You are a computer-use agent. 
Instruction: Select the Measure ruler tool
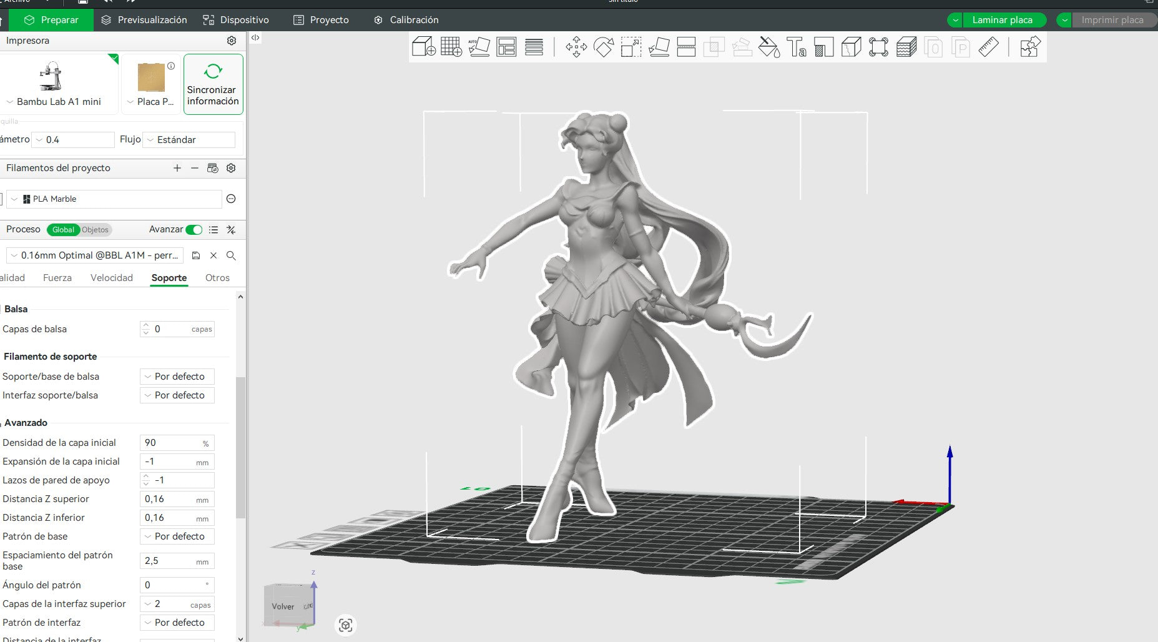[x=988, y=47]
